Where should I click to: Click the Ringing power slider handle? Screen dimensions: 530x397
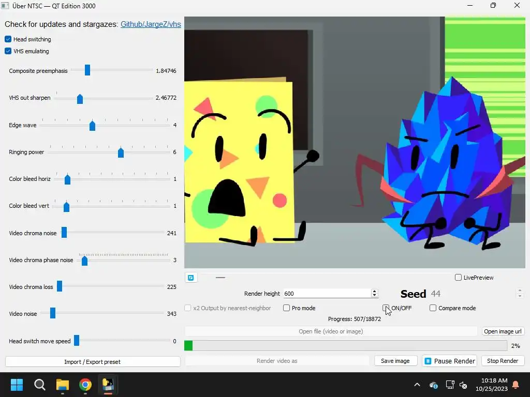point(121,153)
